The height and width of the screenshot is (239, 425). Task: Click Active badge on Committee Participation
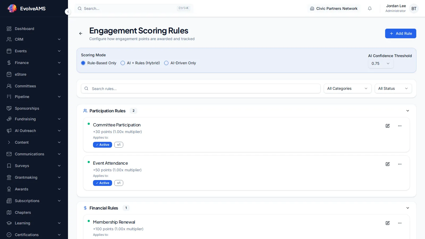103,145
